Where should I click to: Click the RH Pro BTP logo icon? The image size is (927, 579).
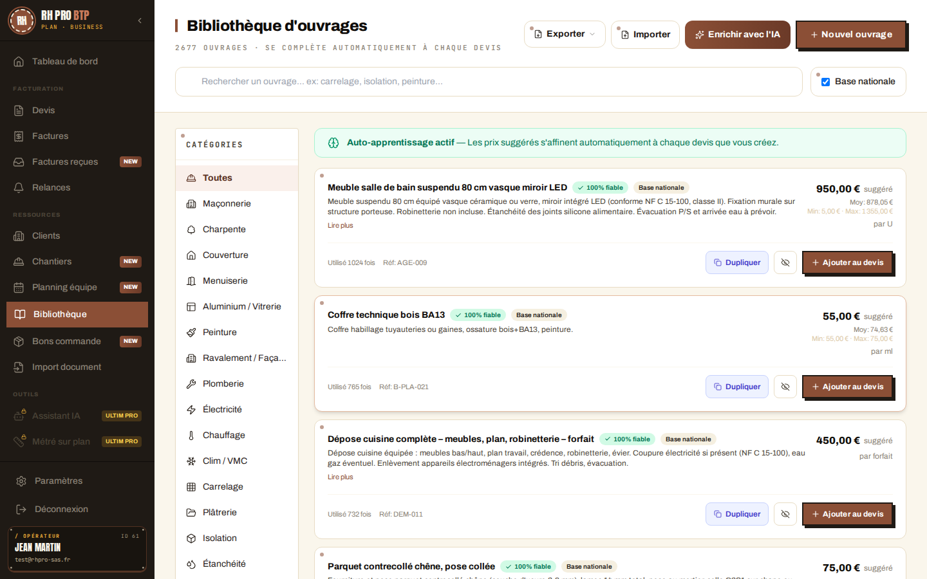[22, 21]
